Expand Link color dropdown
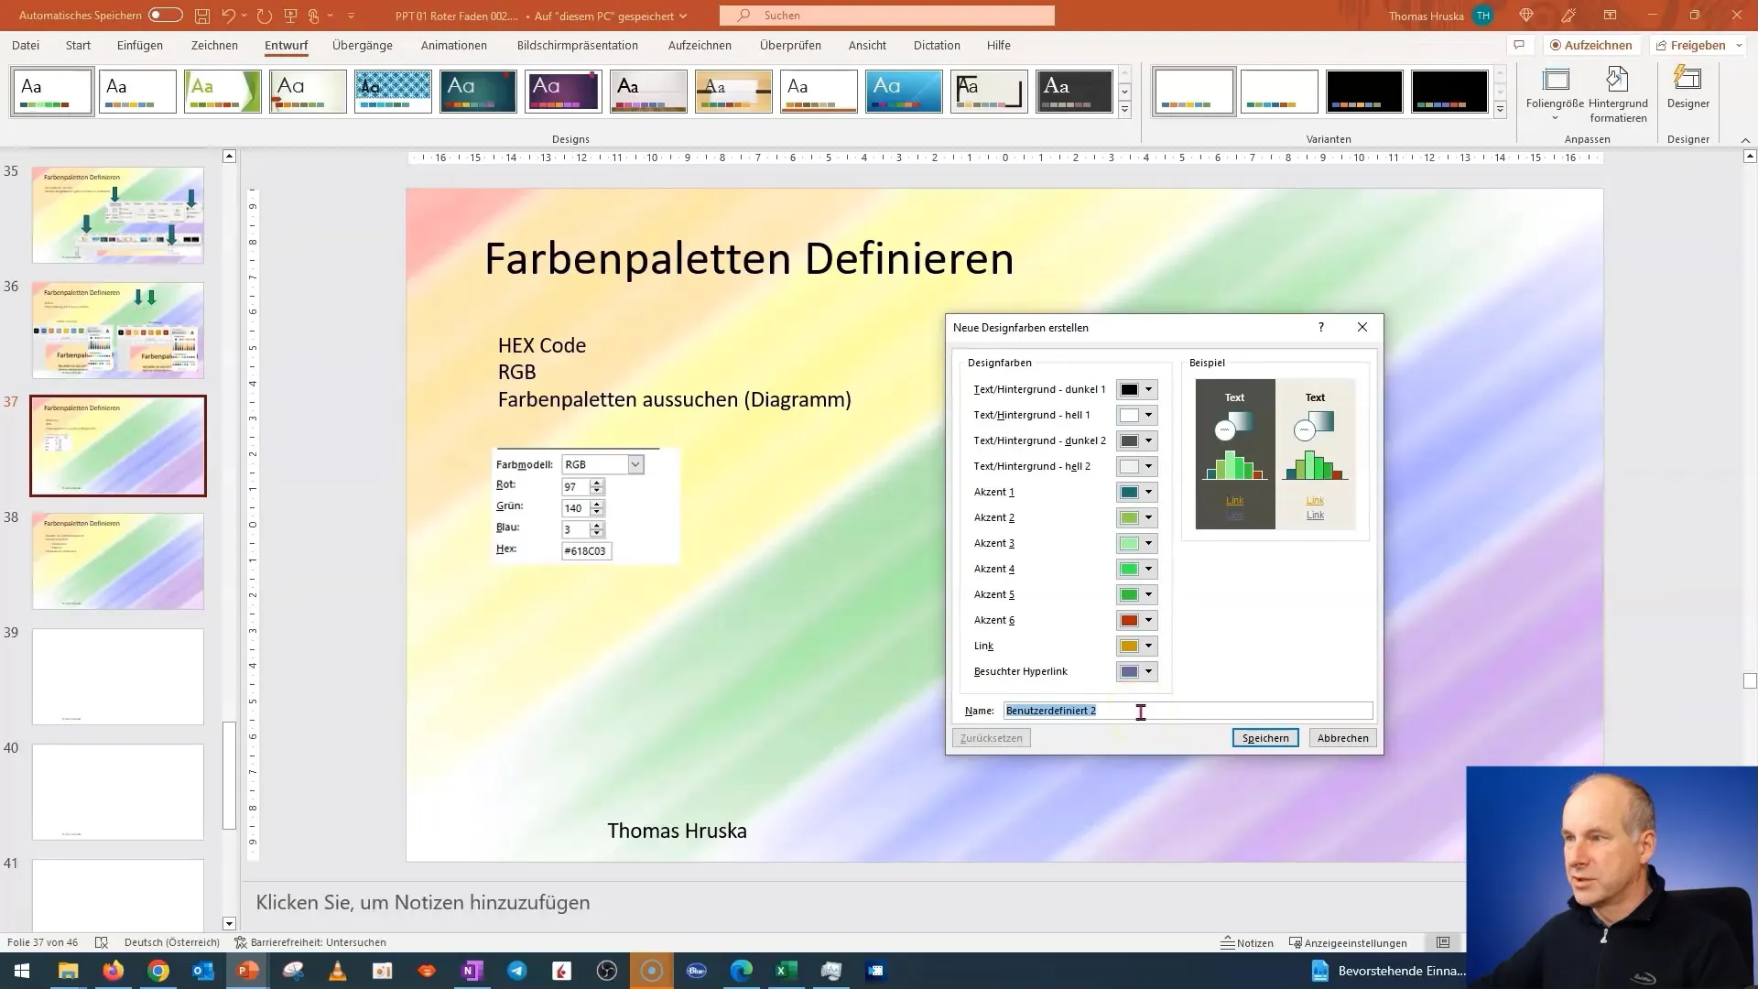This screenshot has width=1758, height=989. coord(1148,645)
